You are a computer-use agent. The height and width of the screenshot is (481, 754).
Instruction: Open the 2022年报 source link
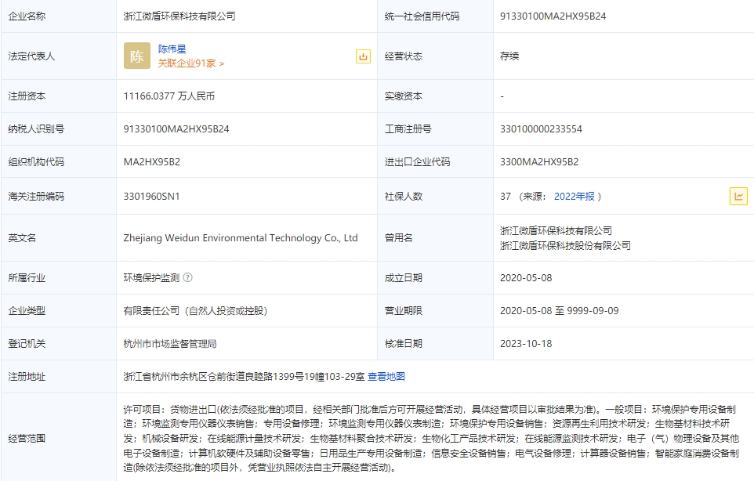pos(574,197)
